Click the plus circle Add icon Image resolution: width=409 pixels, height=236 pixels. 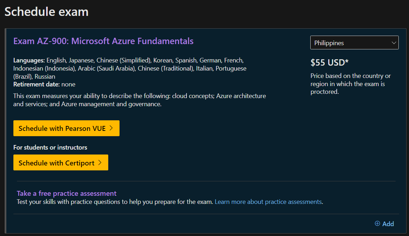pos(377,223)
